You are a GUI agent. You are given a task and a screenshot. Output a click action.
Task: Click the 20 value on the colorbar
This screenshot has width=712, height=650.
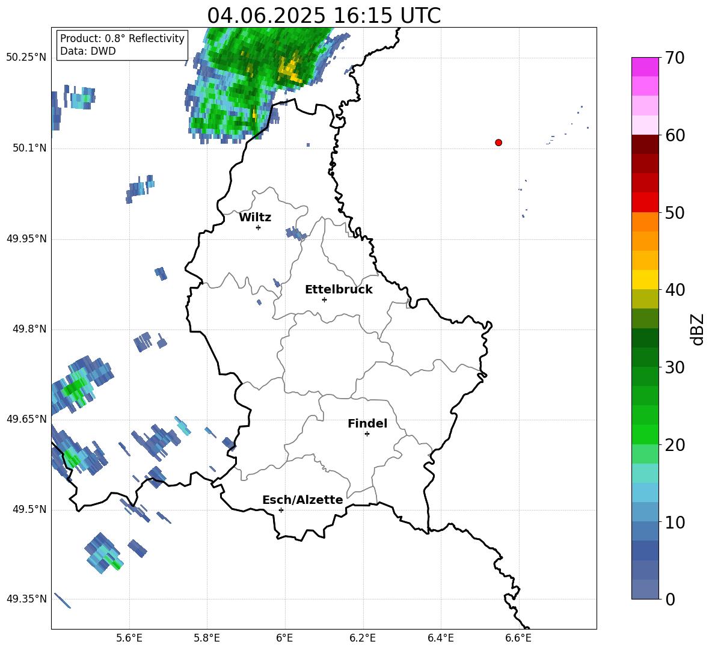[x=674, y=445]
